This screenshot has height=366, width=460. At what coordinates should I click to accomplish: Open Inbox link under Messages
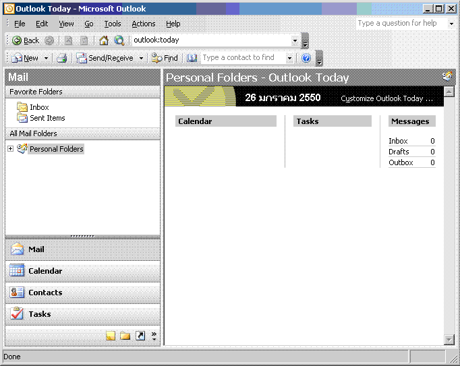(x=398, y=141)
